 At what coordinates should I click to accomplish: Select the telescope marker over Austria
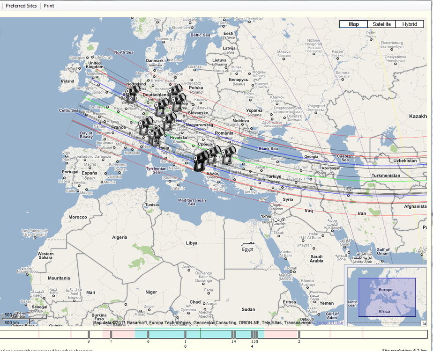169,120
